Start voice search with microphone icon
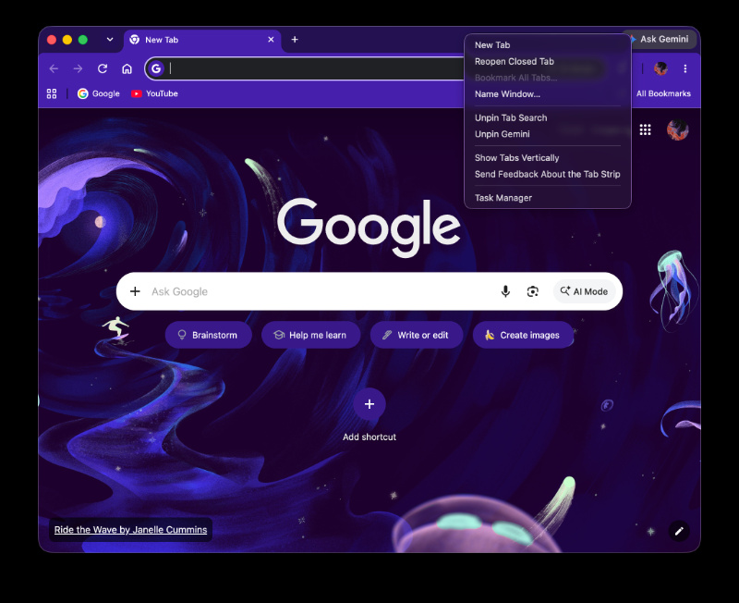The width and height of the screenshot is (739, 603). [505, 291]
